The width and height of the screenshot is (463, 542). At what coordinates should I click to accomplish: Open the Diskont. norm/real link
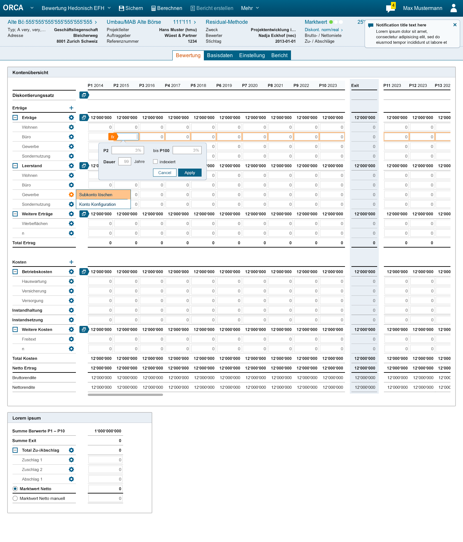(x=324, y=30)
